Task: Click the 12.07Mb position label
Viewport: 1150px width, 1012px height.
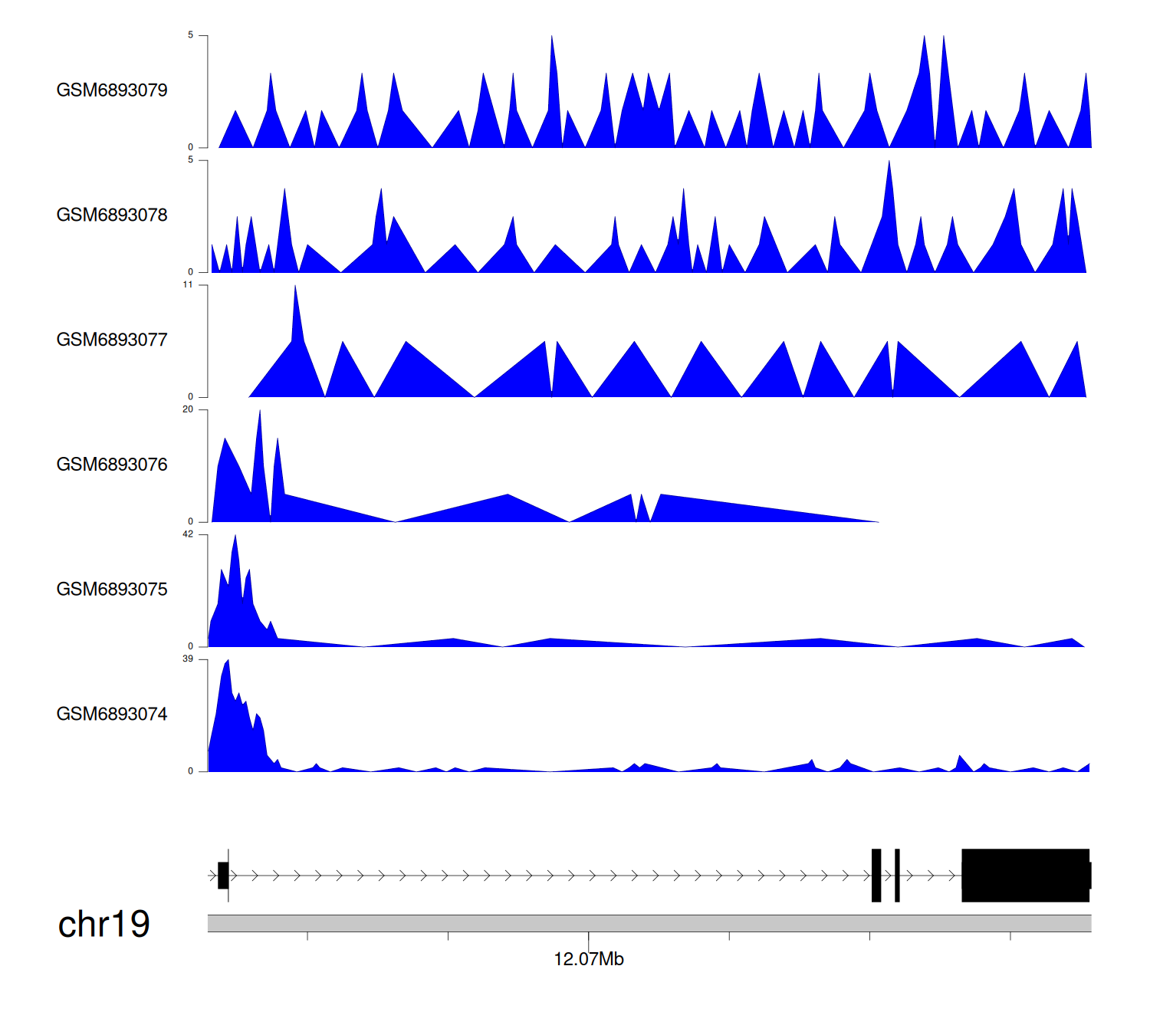Action: [x=588, y=959]
